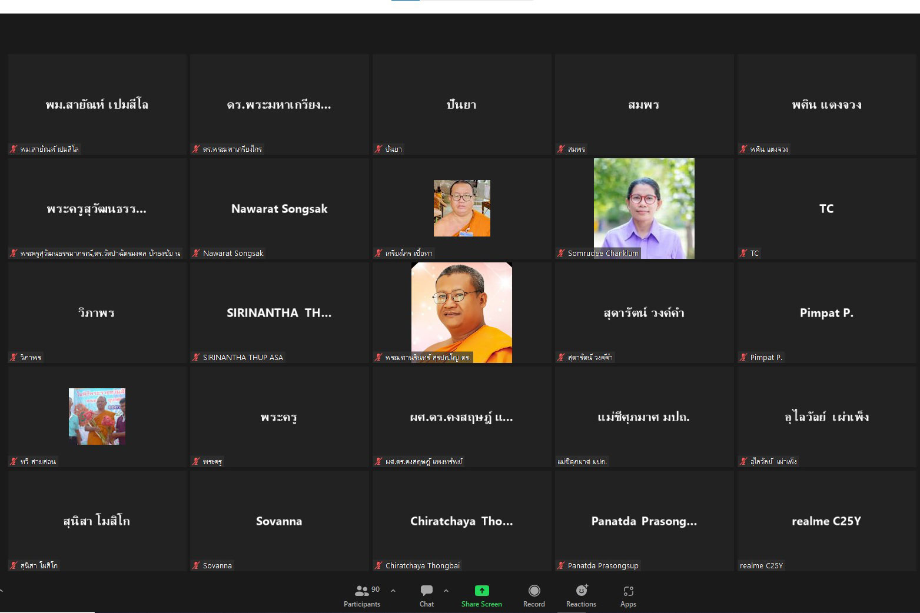Start recording with the Record icon

point(534,591)
